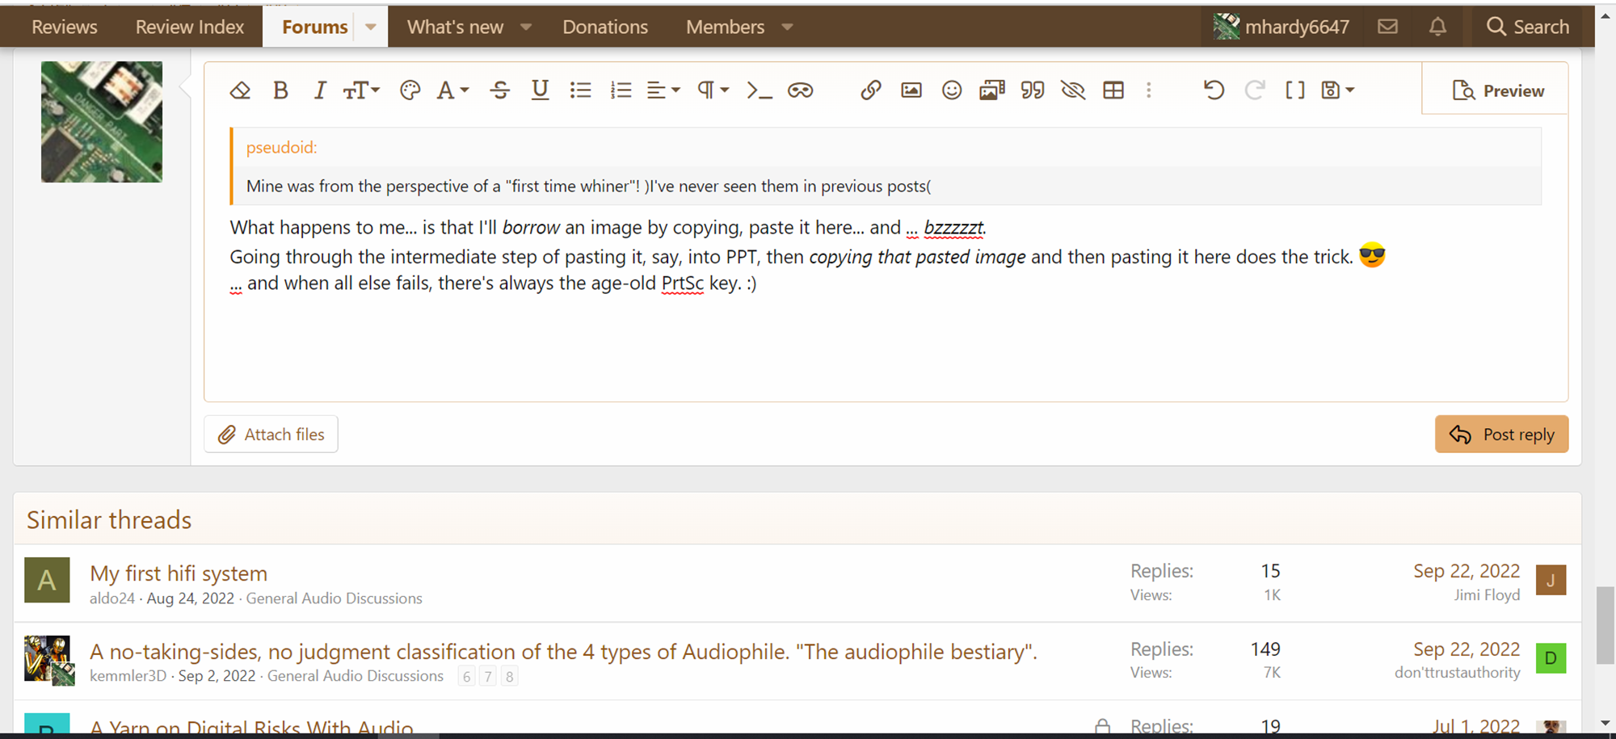
Task: Apply underline formatting
Action: click(x=541, y=90)
